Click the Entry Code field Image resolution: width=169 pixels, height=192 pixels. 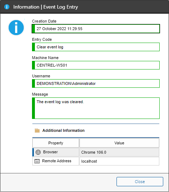pos(96,47)
